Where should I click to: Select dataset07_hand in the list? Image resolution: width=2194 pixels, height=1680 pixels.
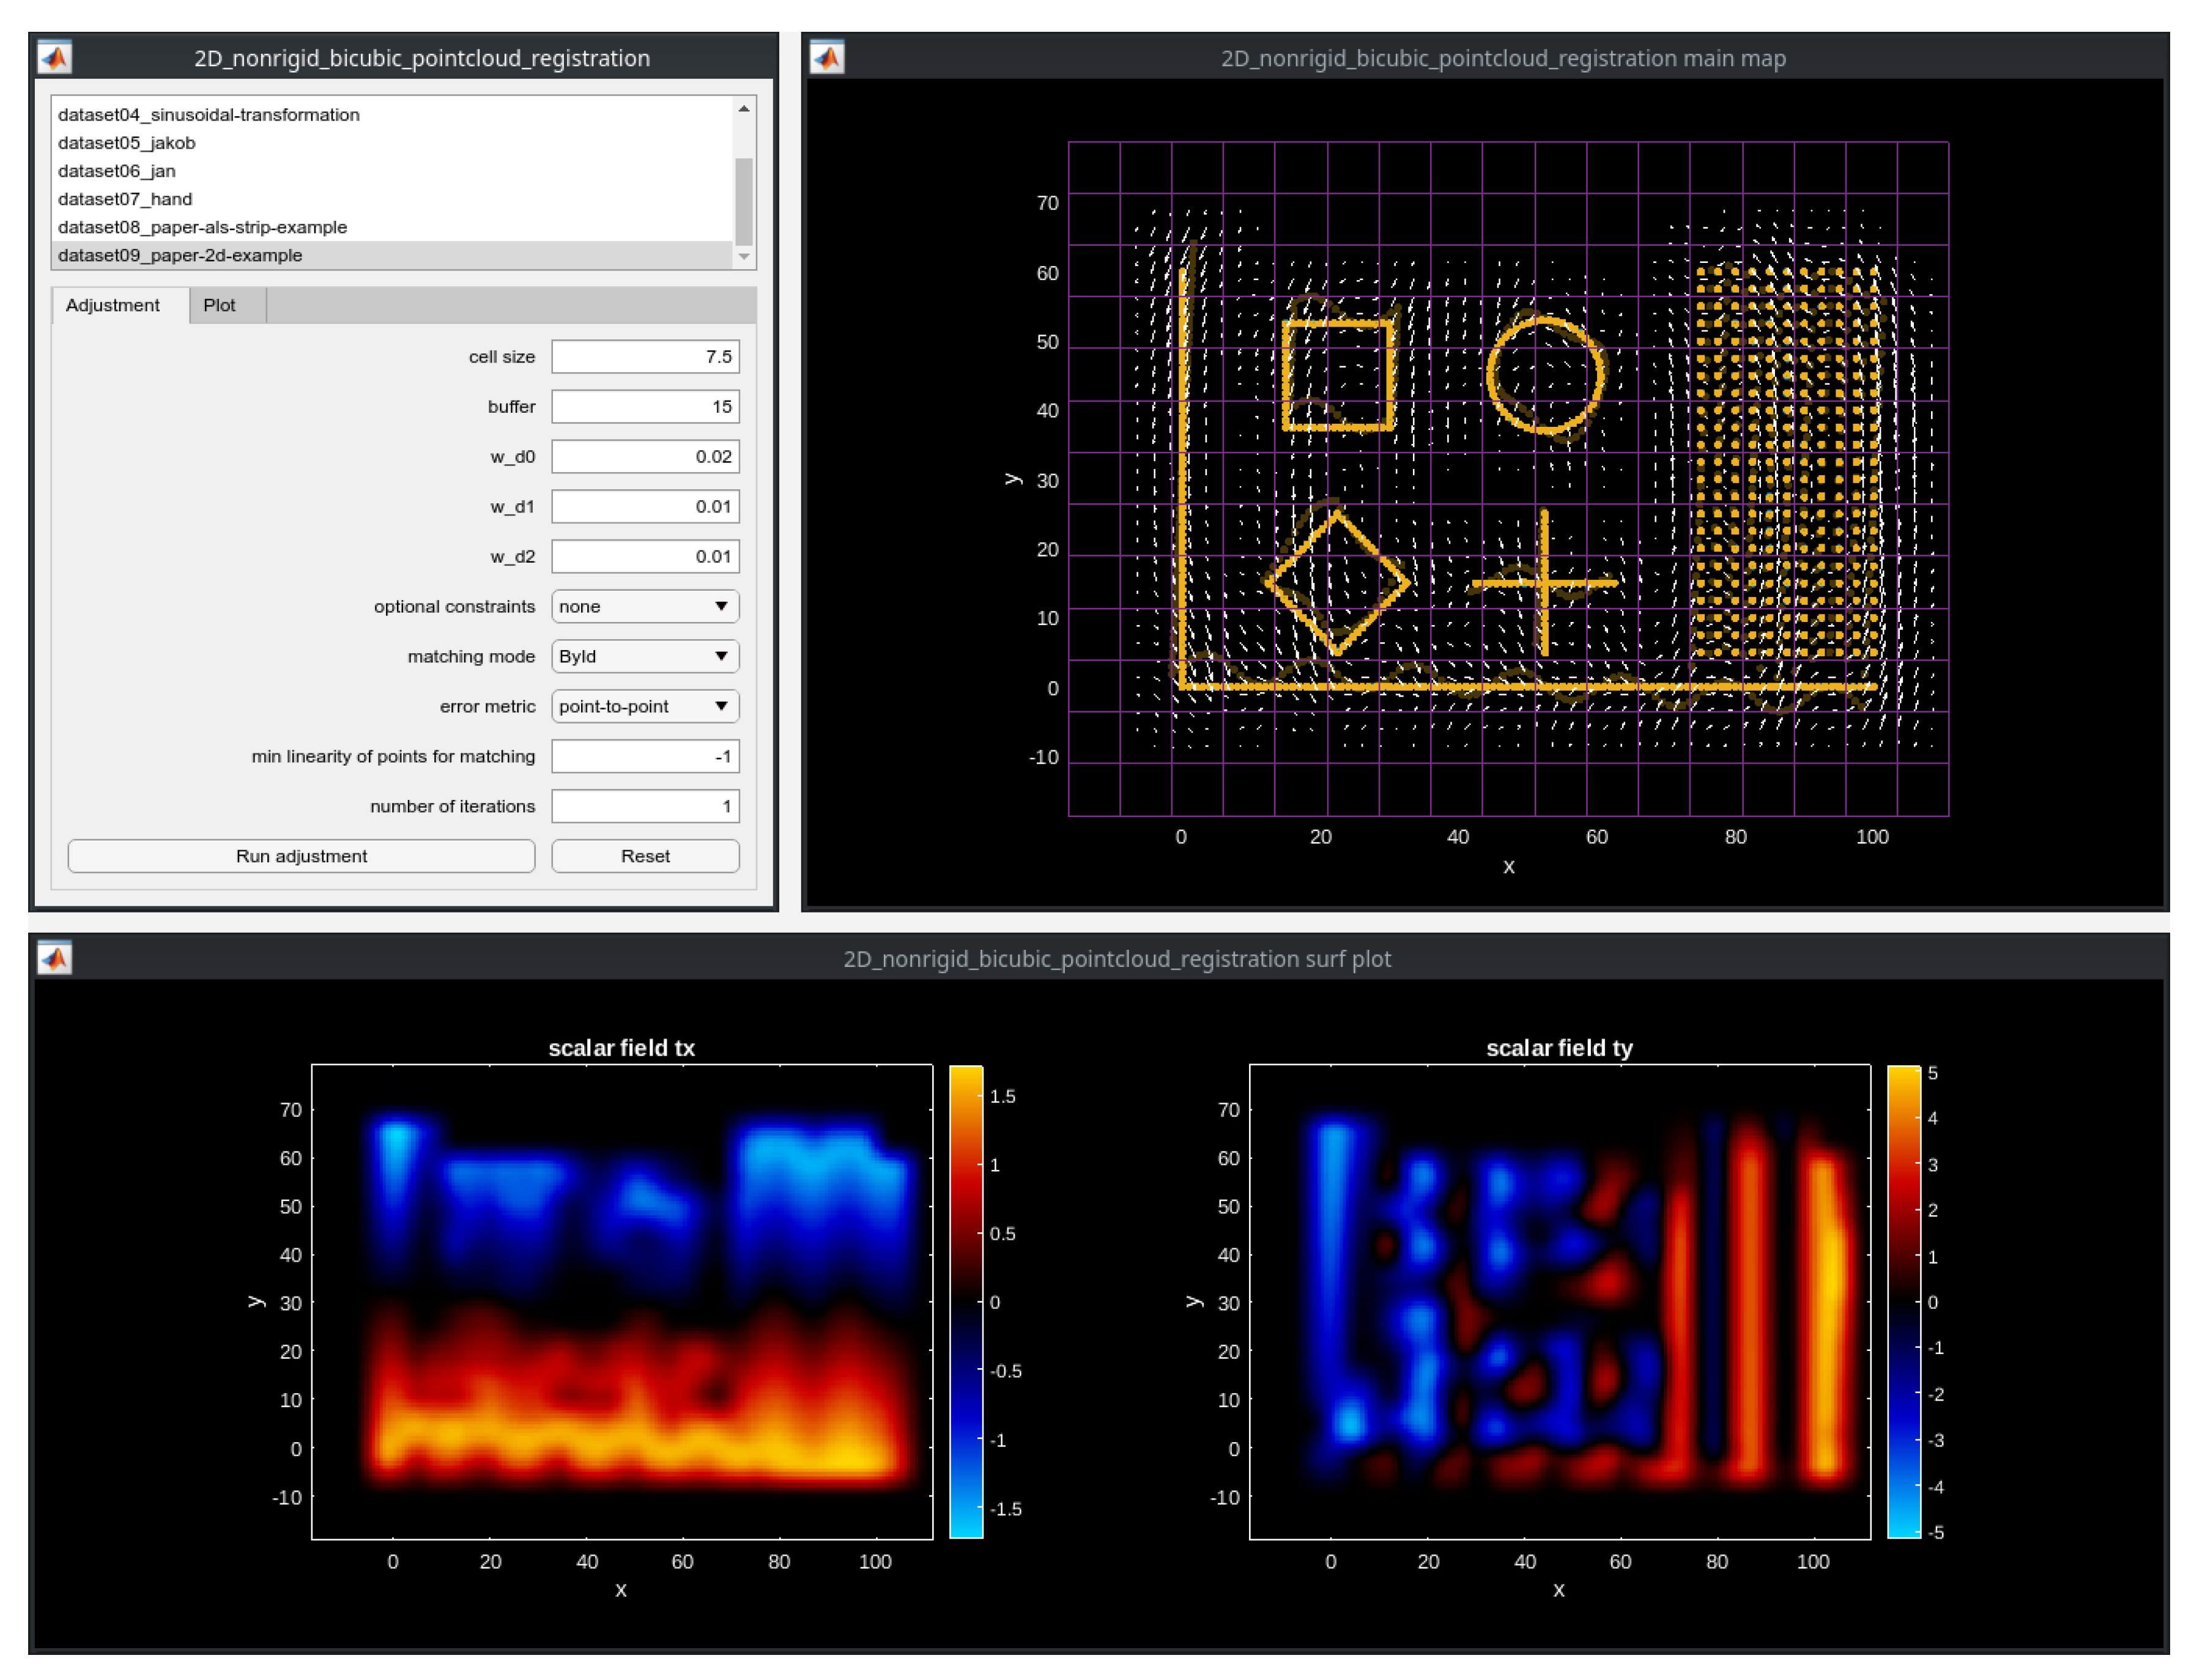coord(125,199)
